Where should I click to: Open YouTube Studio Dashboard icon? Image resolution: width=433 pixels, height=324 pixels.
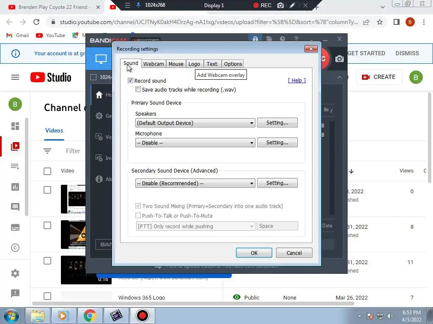point(15,126)
